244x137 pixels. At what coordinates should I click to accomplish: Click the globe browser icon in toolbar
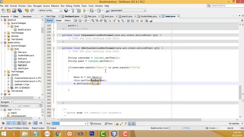pyautogui.click(x=66, y=10)
